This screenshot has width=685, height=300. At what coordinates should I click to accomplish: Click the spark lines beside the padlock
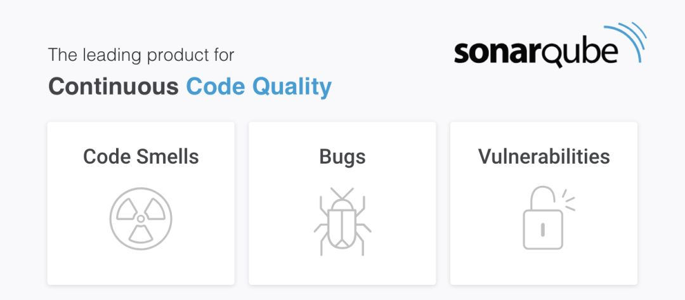coord(568,200)
